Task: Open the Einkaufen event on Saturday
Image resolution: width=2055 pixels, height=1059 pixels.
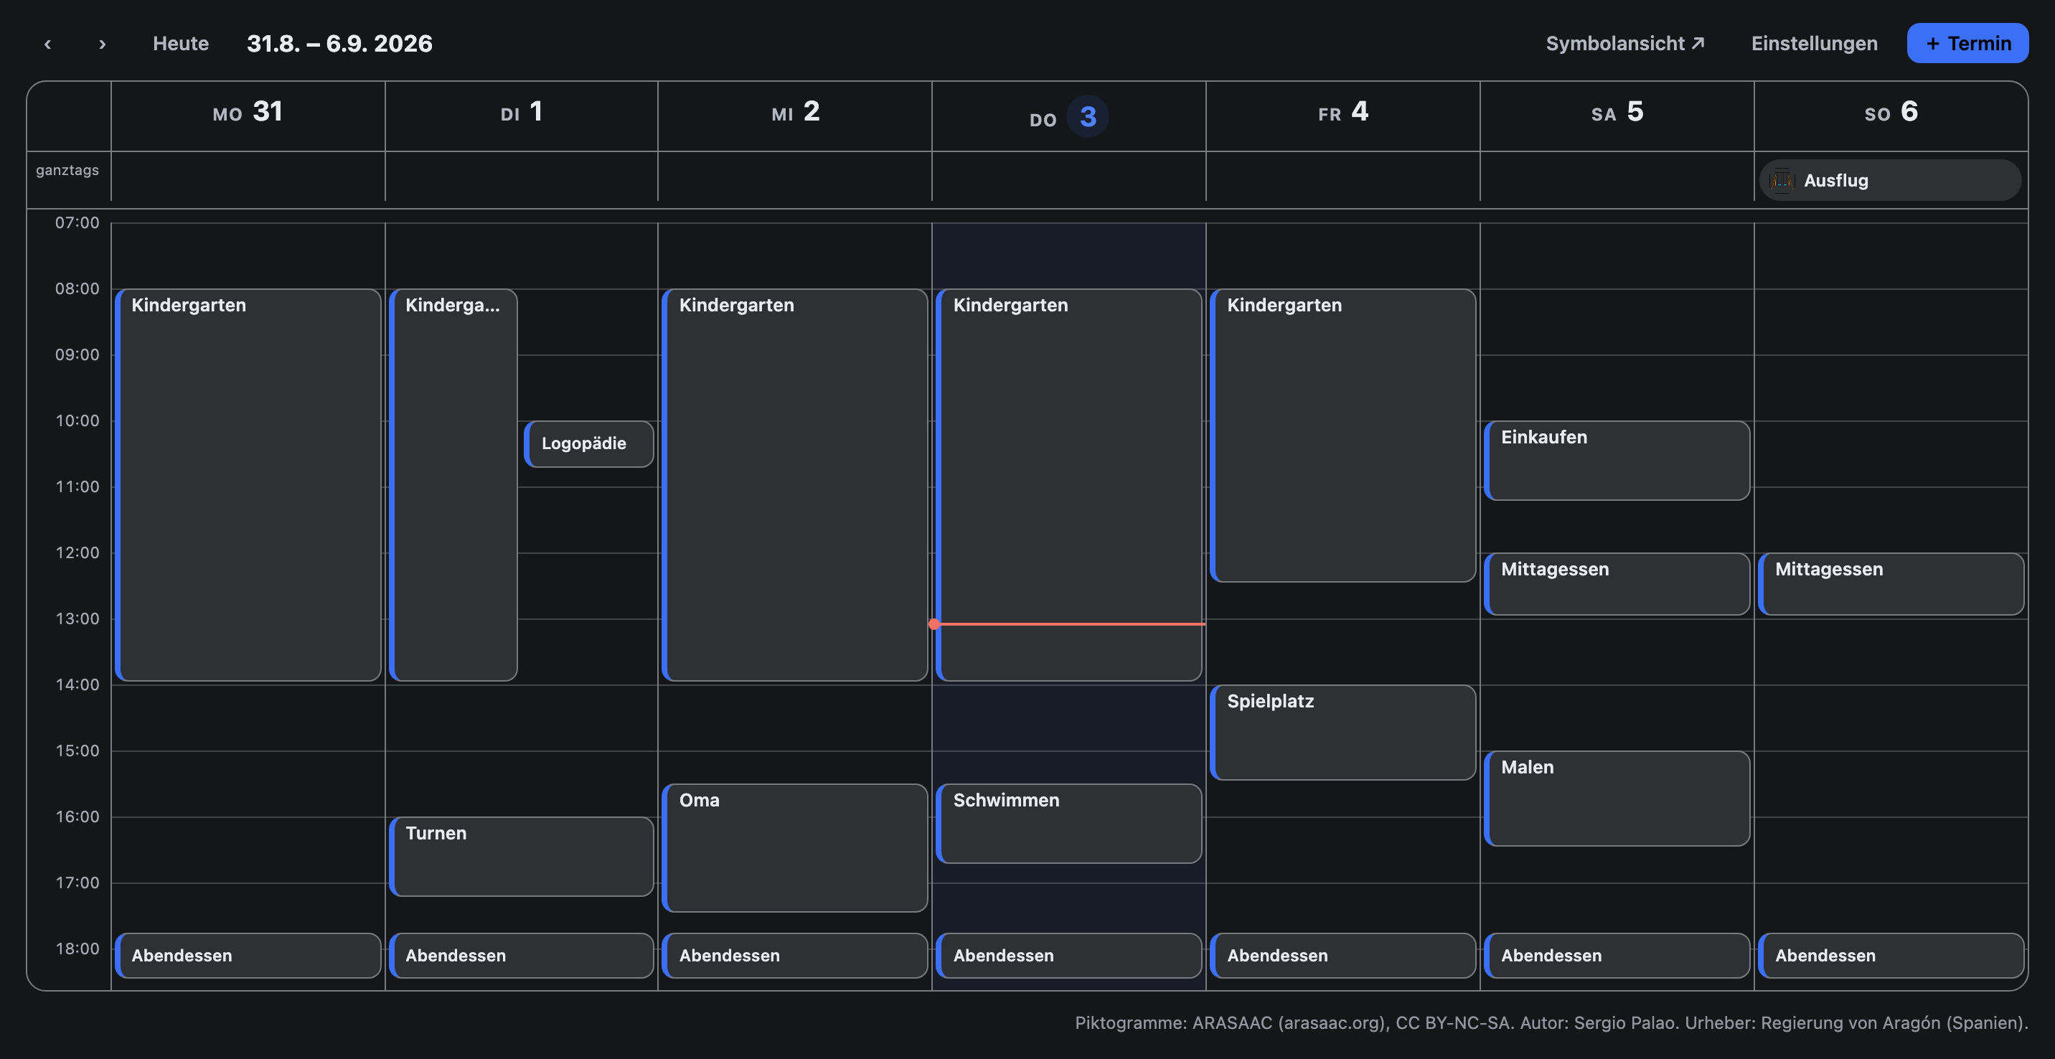Action: pos(1617,461)
